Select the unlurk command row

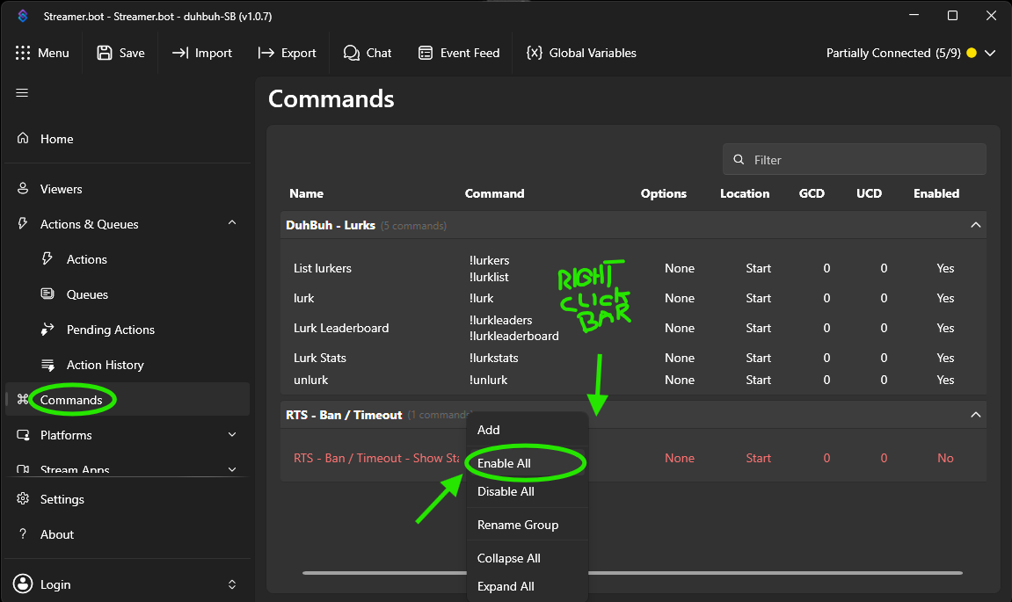[633, 380]
